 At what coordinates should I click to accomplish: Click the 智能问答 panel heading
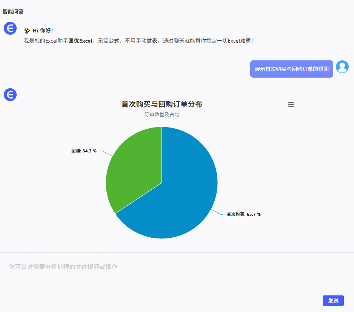click(x=13, y=12)
